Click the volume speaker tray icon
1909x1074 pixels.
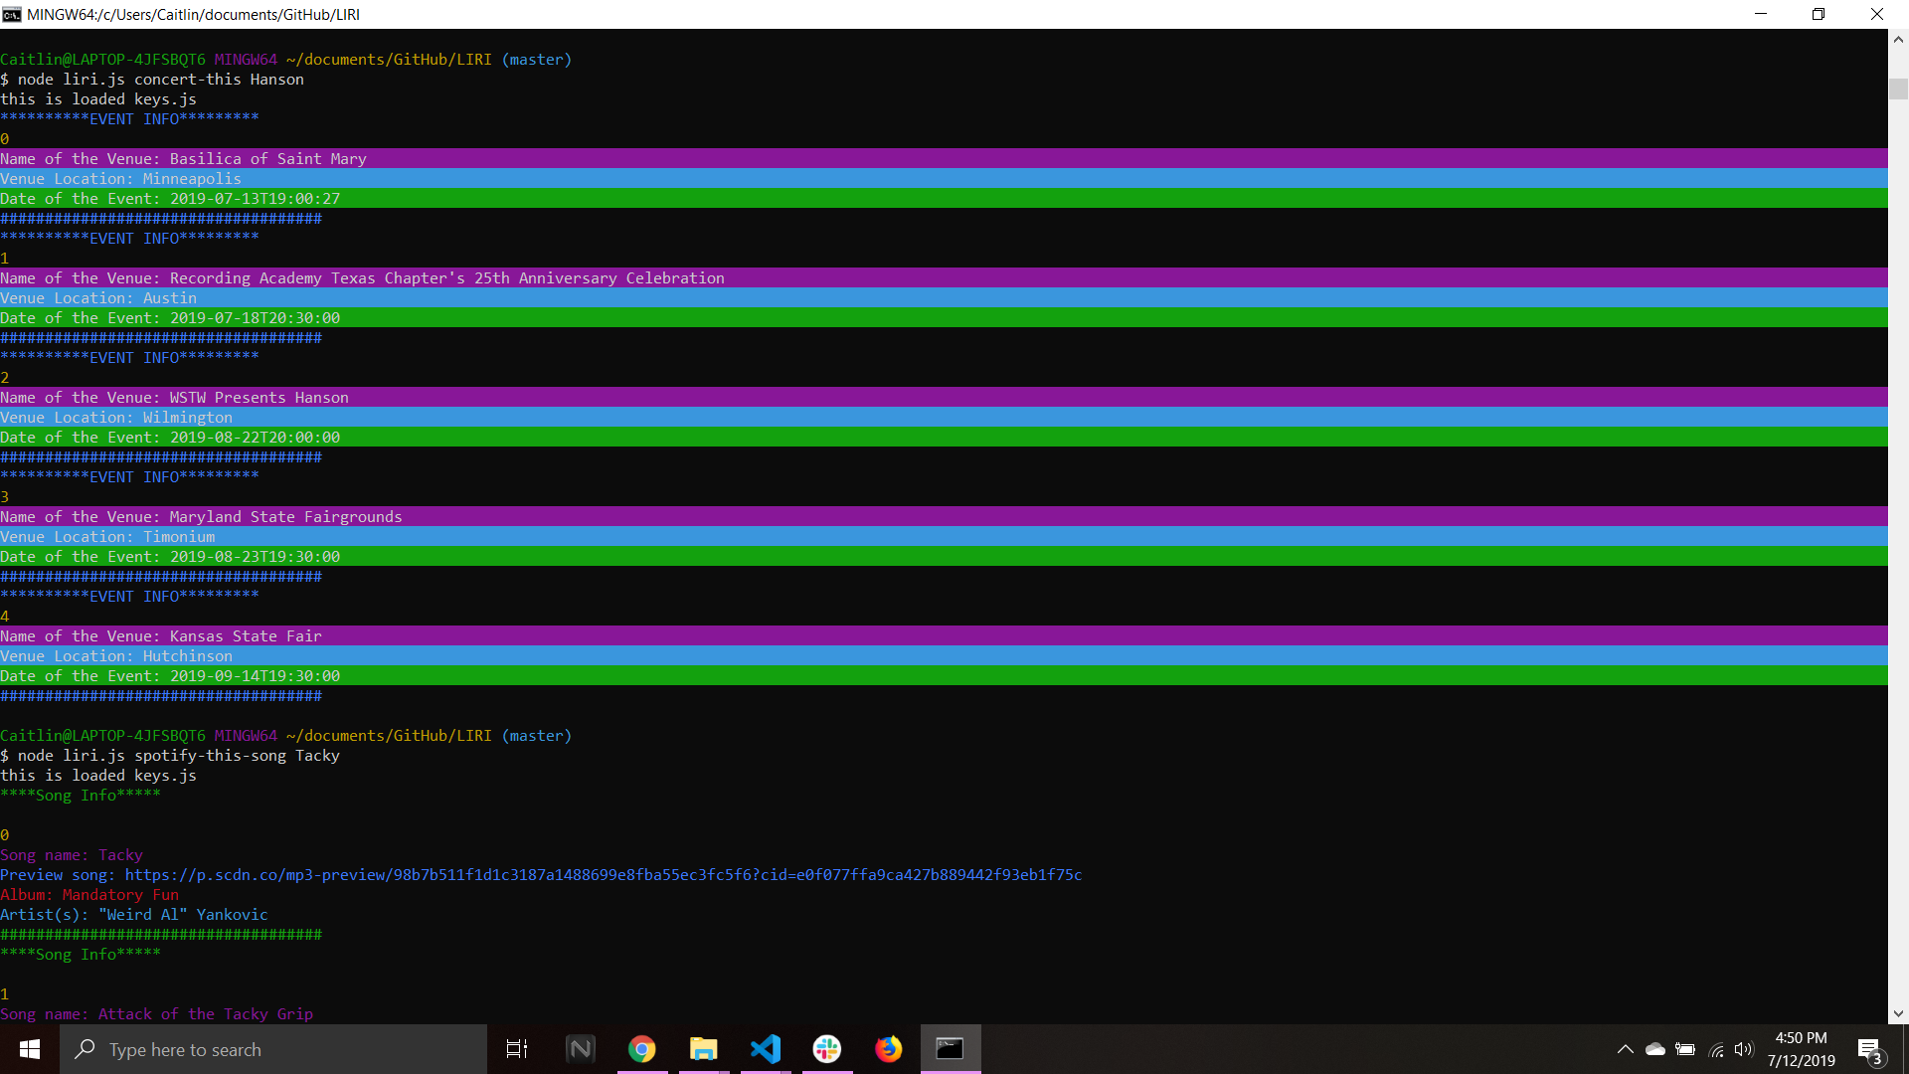[x=1744, y=1049]
